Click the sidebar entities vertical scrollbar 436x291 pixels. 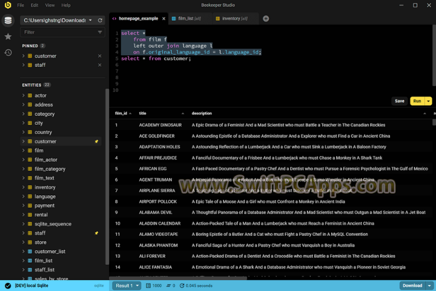tap(107, 176)
